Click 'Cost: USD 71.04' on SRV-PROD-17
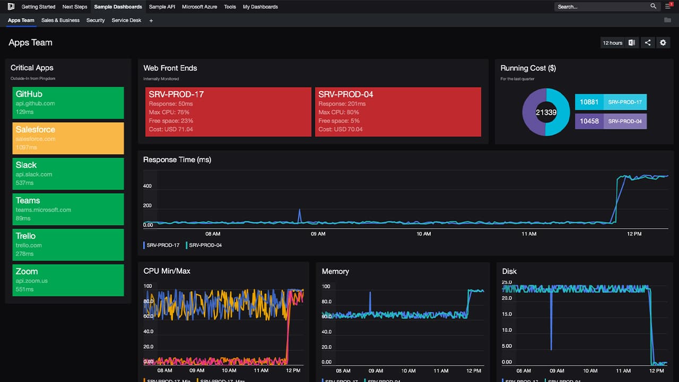 171,129
